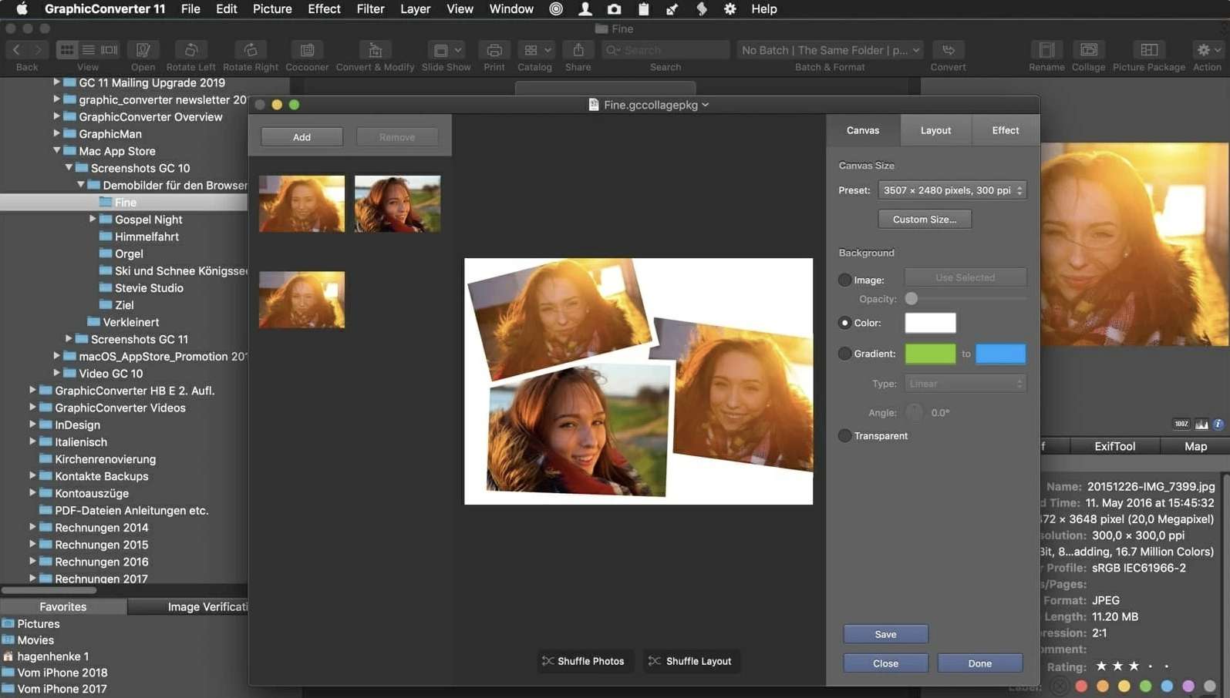This screenshot has width=1230, height=698.
Task: Click the Rotate Right toolbar icon
Action: 251,50
